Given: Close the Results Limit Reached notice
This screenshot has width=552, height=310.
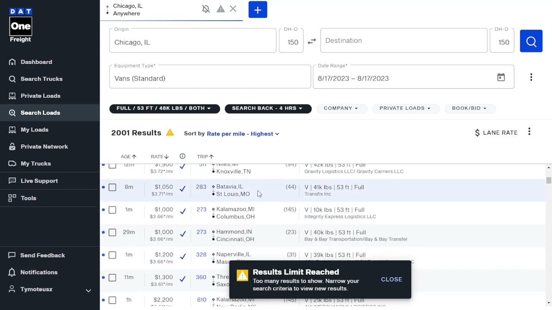Looking at the screenshot, I should pos(392,279).
